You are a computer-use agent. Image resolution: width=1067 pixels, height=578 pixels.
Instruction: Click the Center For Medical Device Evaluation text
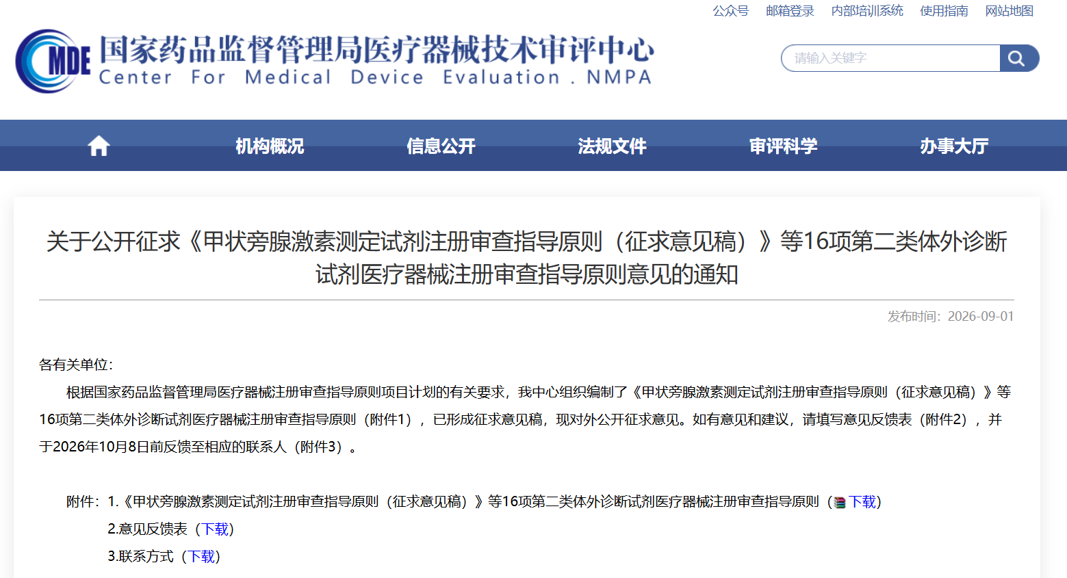[x=375, y=77]
